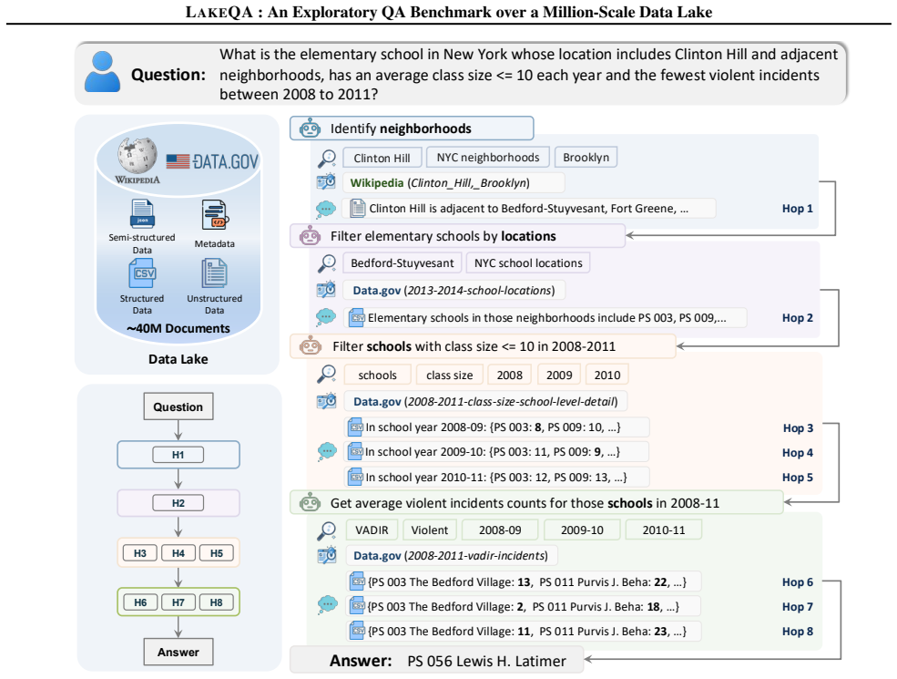Click the H3 node in the flowchart
This screenshot has width=897, height=679.
[x=140, y=553]
